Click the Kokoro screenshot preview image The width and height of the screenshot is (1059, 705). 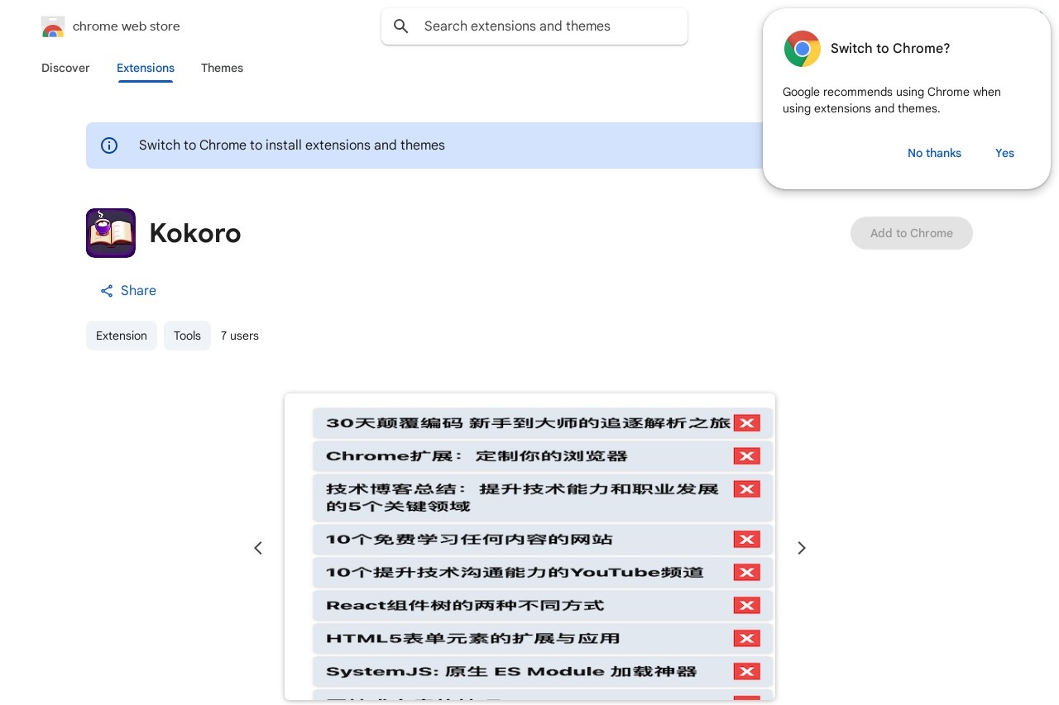point(529,547)
